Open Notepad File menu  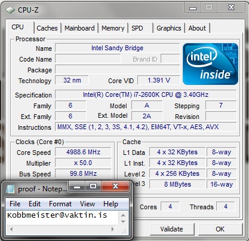(x=15, y=204)
